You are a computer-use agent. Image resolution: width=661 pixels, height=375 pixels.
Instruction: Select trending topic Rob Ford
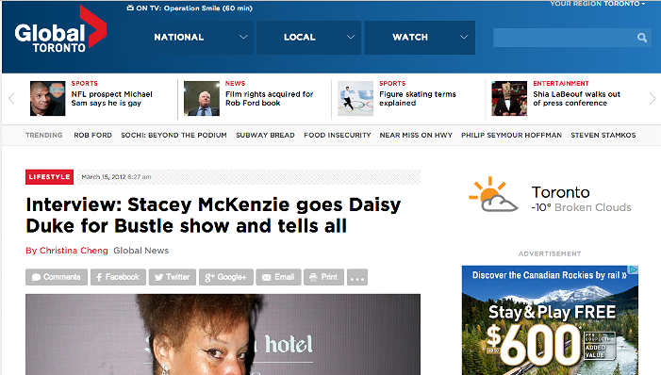(x=92, y=136)
